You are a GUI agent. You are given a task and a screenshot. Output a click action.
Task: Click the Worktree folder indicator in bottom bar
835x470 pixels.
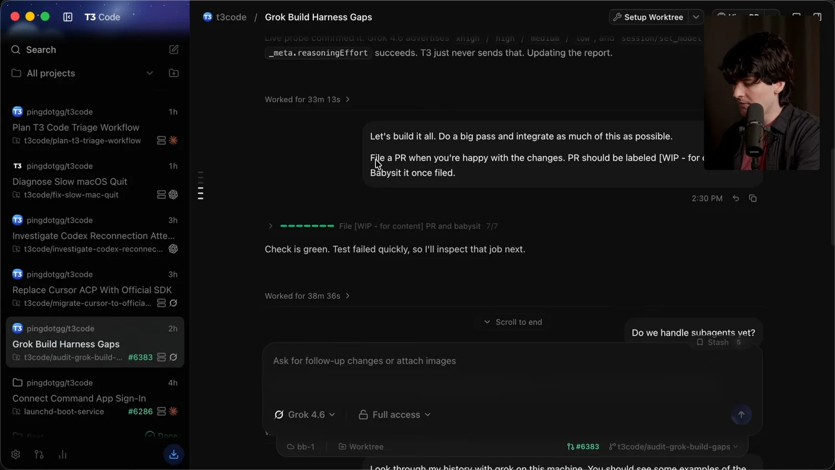(x=361, y=447)
